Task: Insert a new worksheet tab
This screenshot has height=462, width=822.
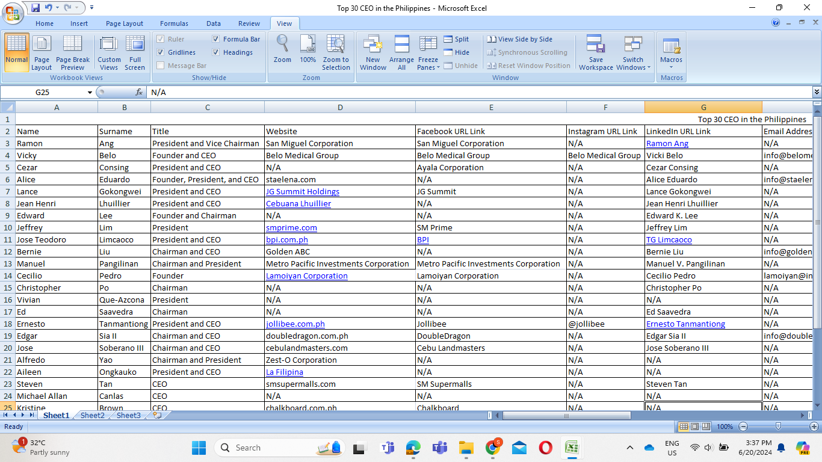Action: click(x=158, y=415)
